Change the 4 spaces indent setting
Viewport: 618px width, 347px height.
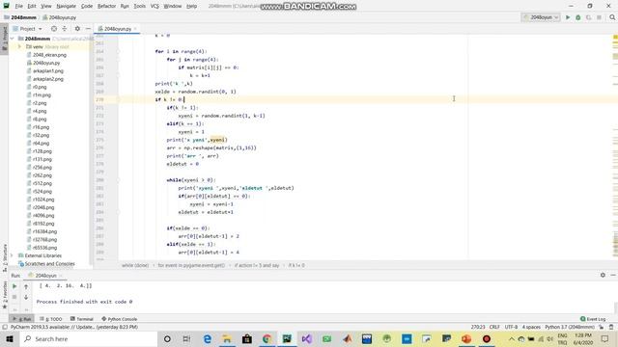(x=531, y=327)
